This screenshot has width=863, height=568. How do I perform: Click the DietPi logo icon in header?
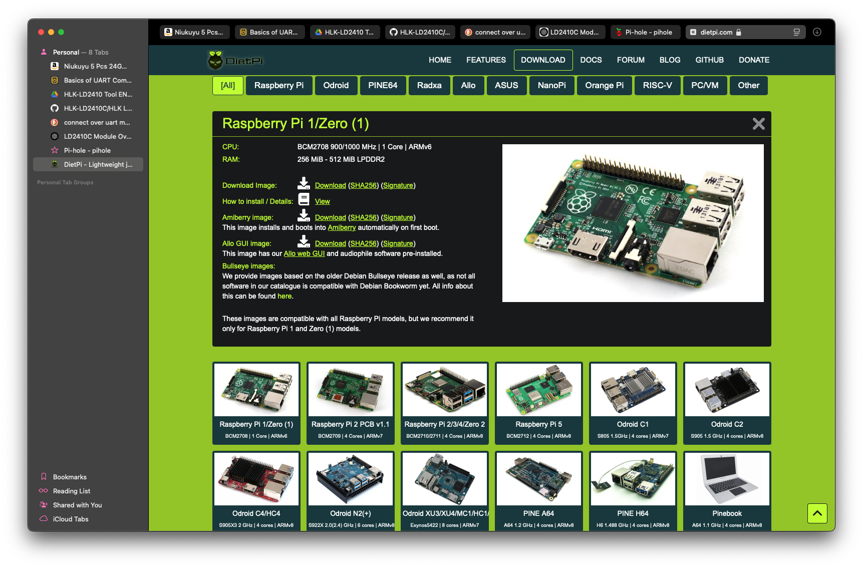click(x=215, y=60)
